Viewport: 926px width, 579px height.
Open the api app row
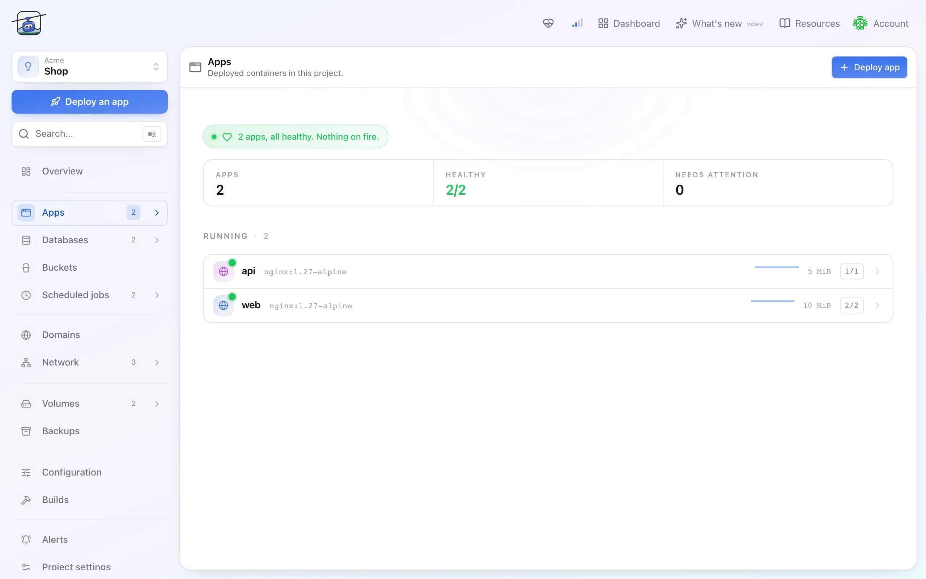click(x=548, y=271)
